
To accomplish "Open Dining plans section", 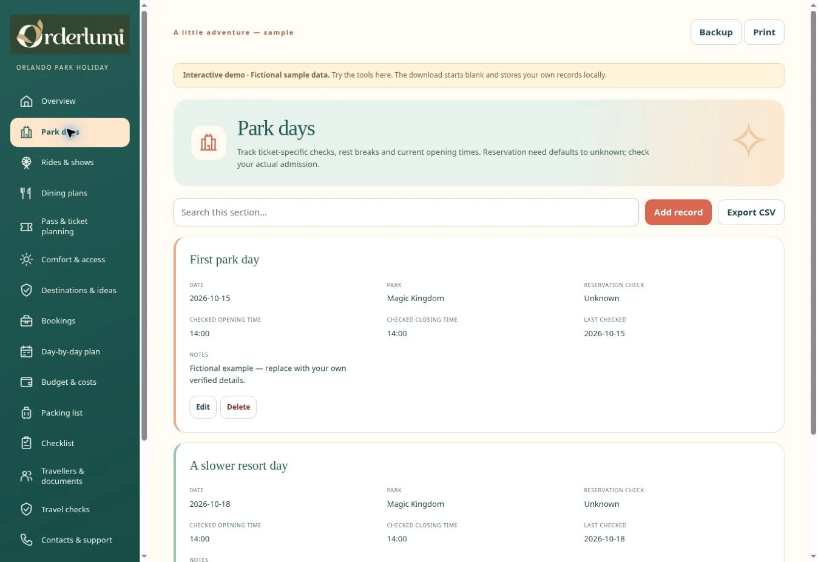I will pos(70,193).
